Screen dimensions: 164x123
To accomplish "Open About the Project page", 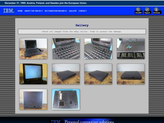I will pyautogui.click(x=34, y=11).
